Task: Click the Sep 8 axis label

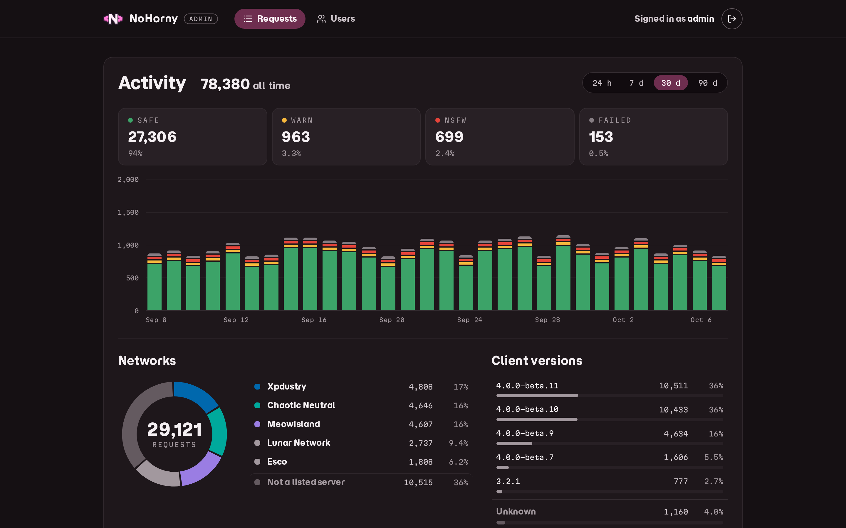Action: click(156, 320)
